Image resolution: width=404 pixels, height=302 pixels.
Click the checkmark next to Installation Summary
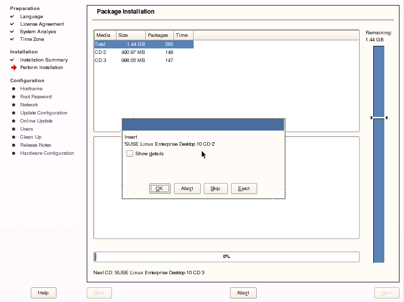click(12, 59)
